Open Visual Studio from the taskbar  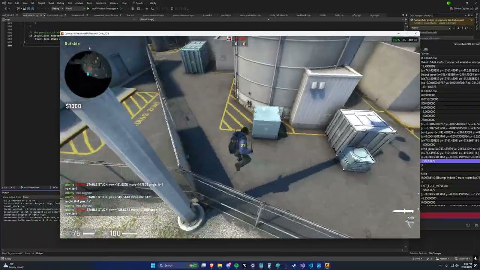click(x=302, y=265)
